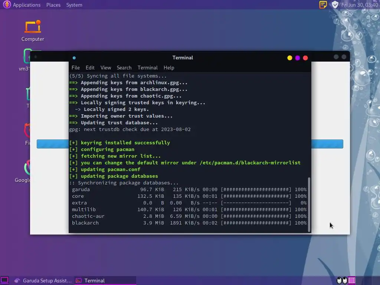Click the yellow minimize dot on Terminal
380x285 pixels.
point(289,58)
